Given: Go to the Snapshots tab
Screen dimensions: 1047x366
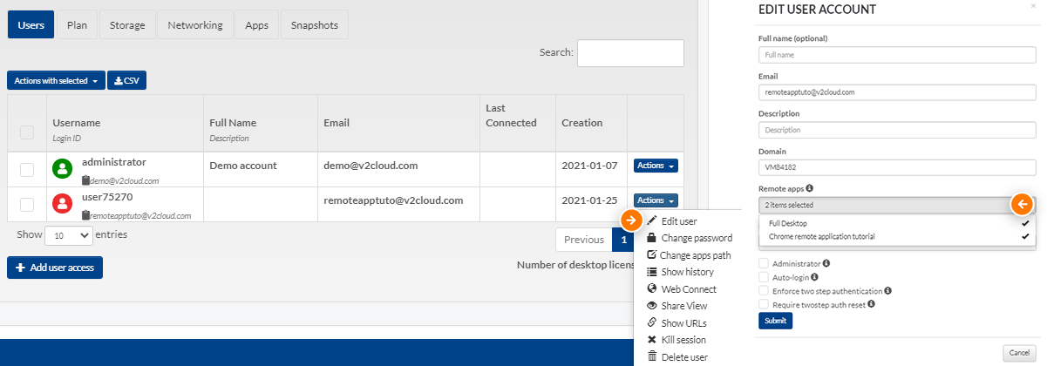Looking at the screenshot, I should [x=315, y=25].
